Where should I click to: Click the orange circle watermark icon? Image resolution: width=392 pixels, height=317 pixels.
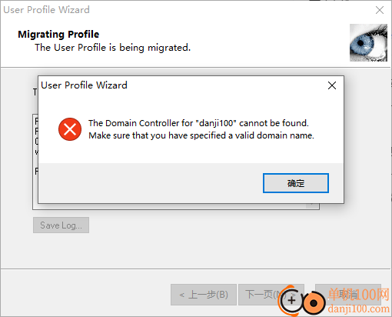coord(314,303)
